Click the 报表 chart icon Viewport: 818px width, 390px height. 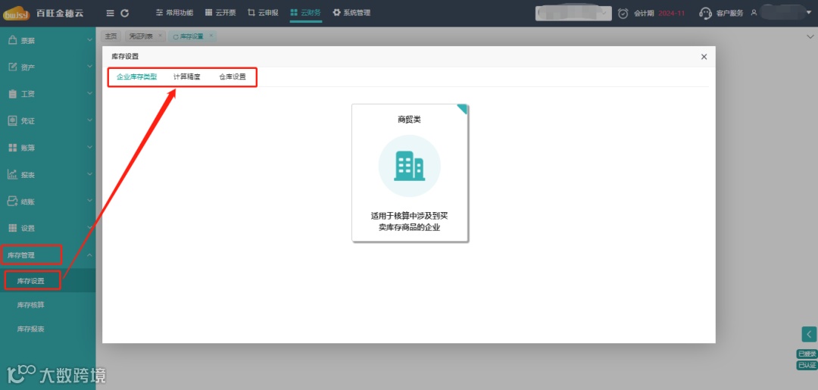(13, 174)
